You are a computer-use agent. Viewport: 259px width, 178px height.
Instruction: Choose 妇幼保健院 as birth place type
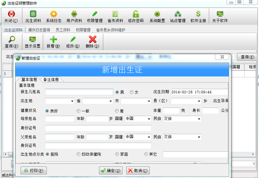(78, 154)
